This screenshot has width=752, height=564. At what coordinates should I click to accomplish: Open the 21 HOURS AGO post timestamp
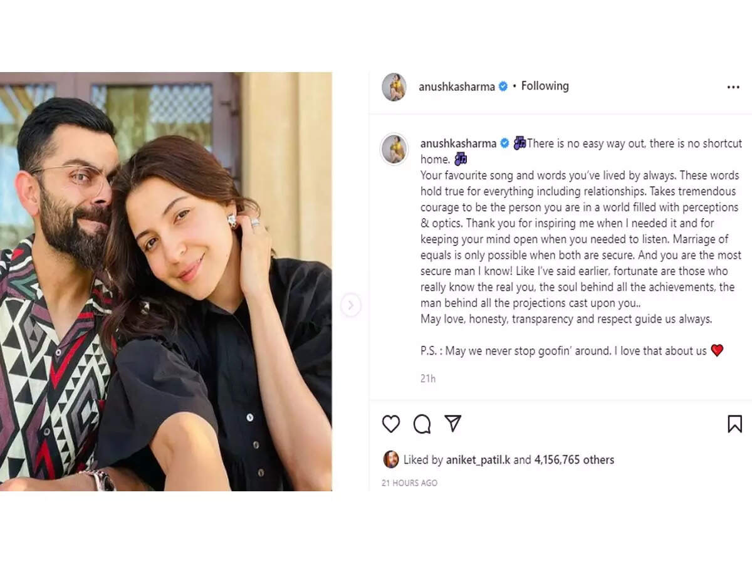click(409, 483)
